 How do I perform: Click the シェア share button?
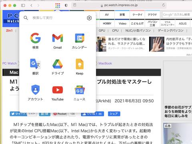(x=114, y=114)
